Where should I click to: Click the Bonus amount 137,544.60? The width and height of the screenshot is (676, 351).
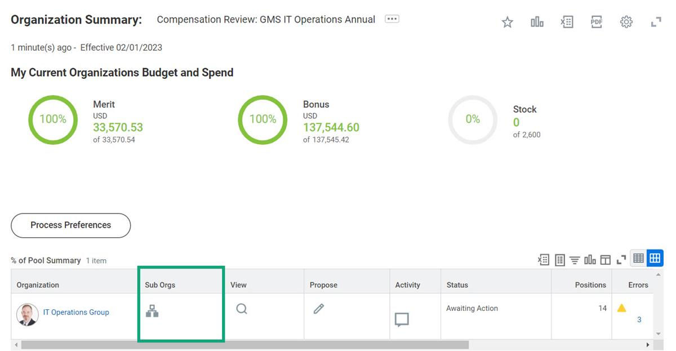point(331,128)
